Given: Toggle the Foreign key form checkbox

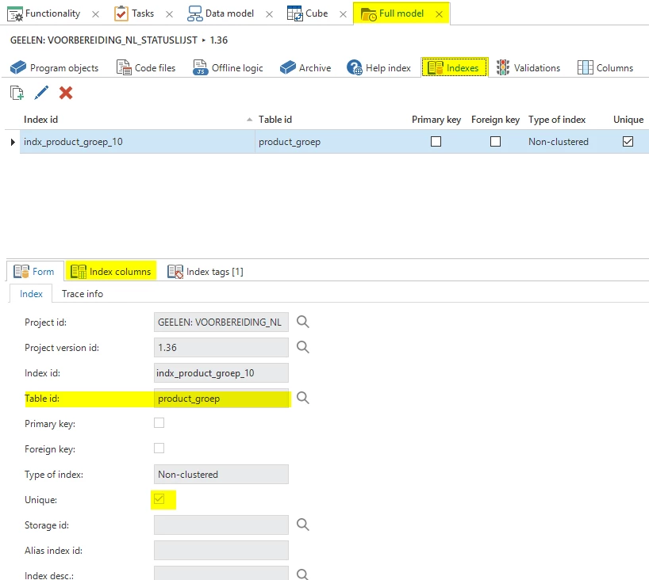Looking at the screenshot, I should point(159,448).
